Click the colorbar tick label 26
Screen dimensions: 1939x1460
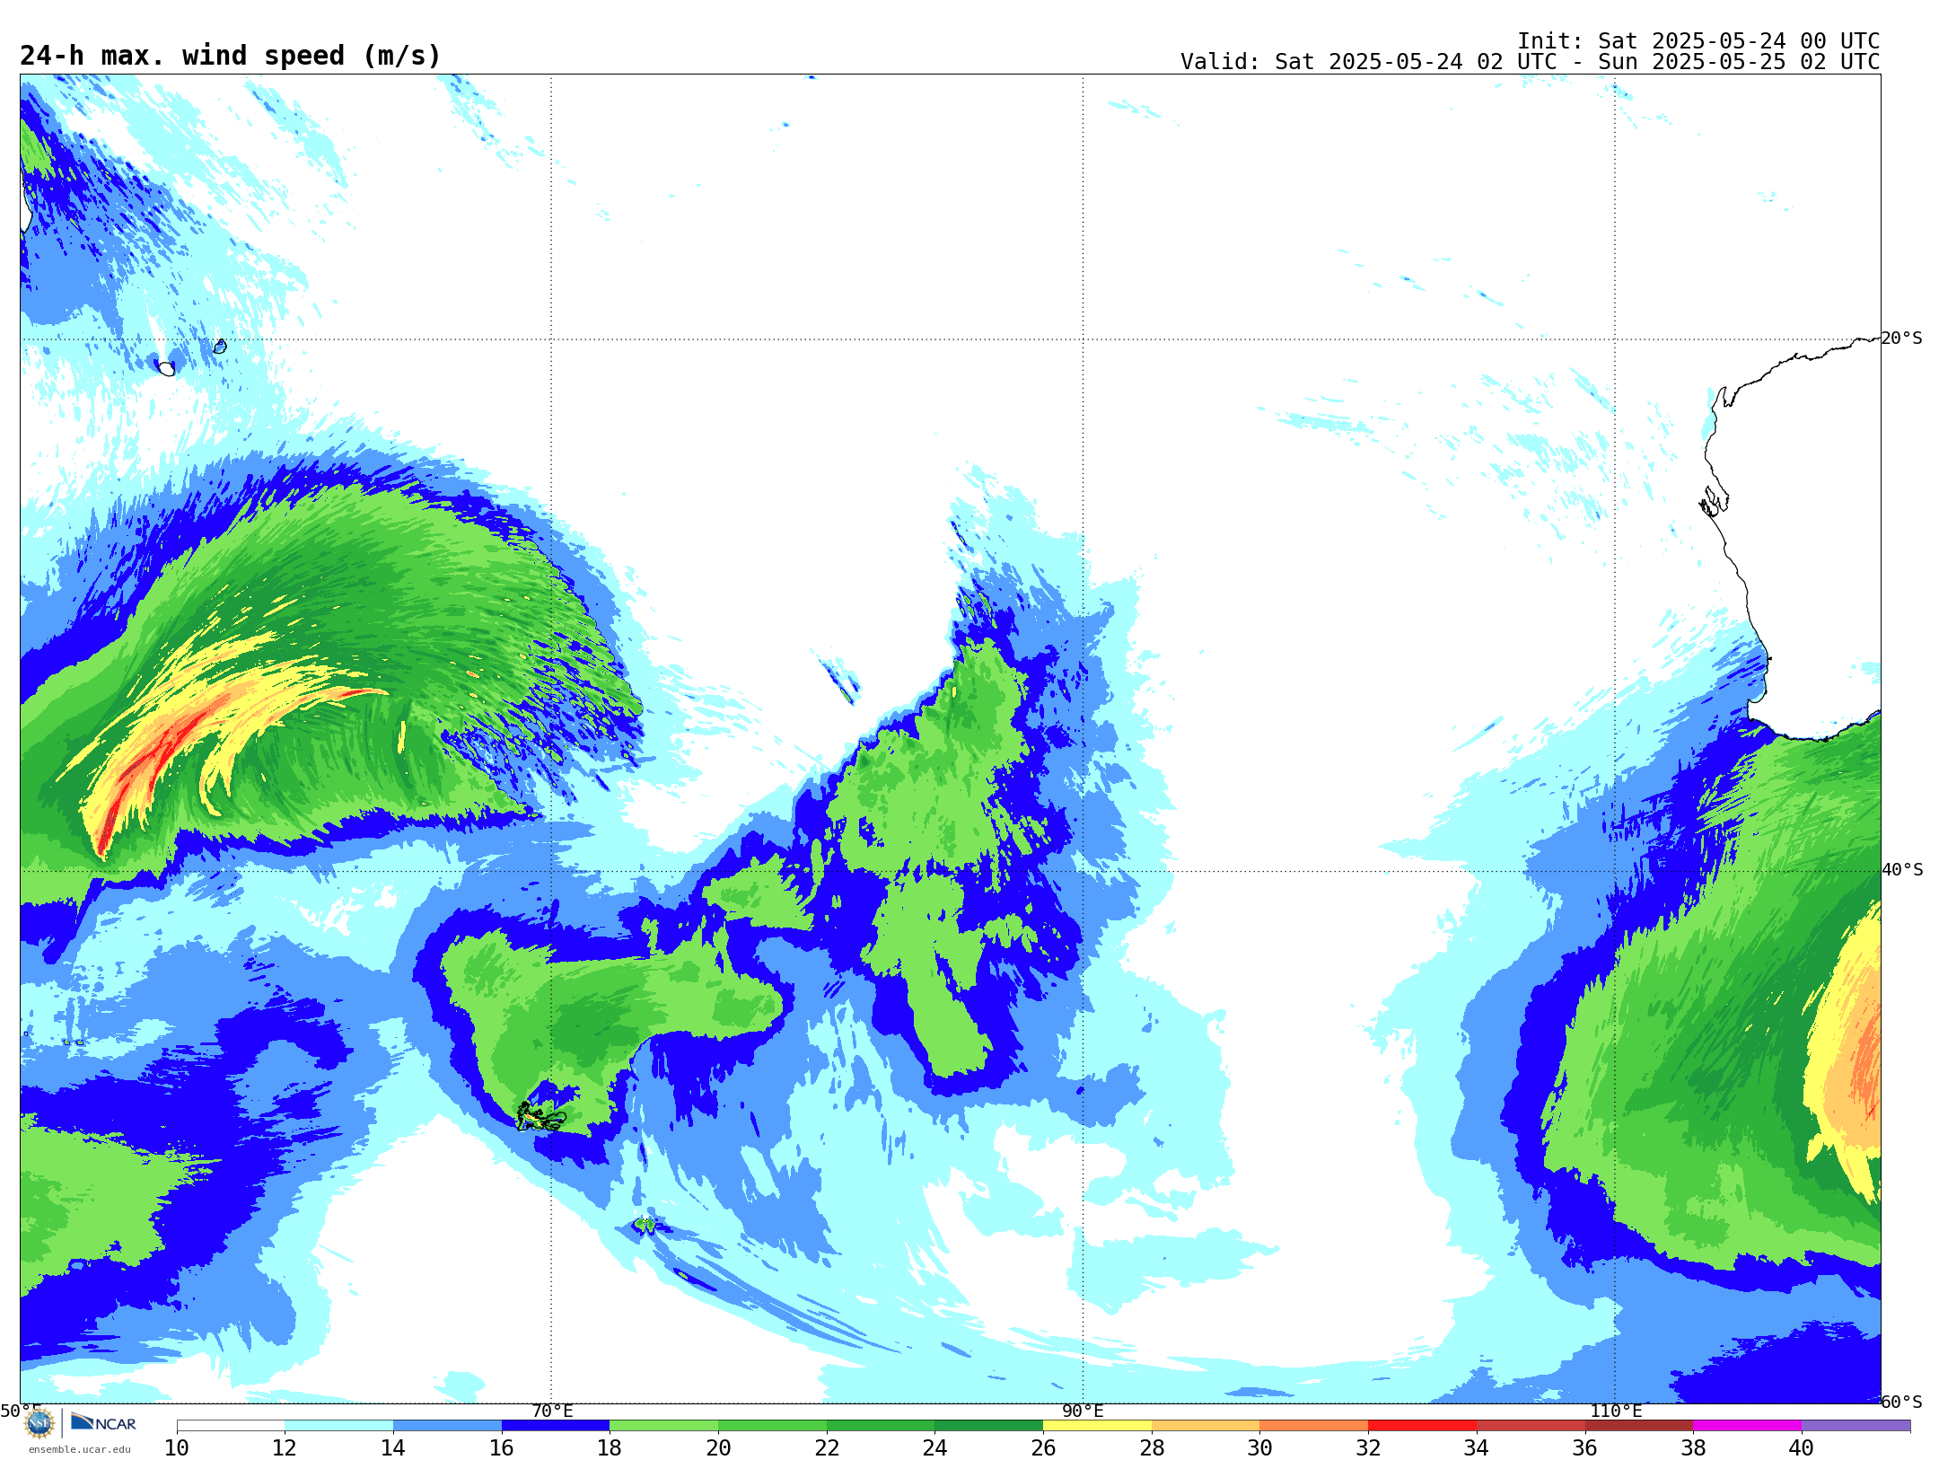[1043, 1448]
